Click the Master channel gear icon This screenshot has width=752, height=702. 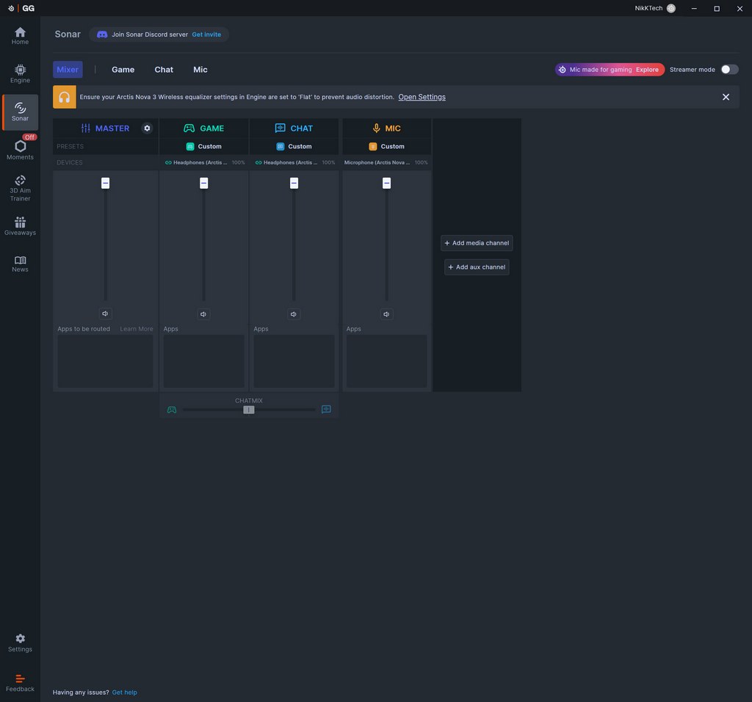coord(147,129)
